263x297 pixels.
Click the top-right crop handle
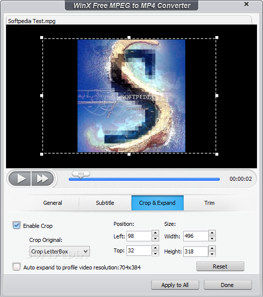tap(217, 38)
